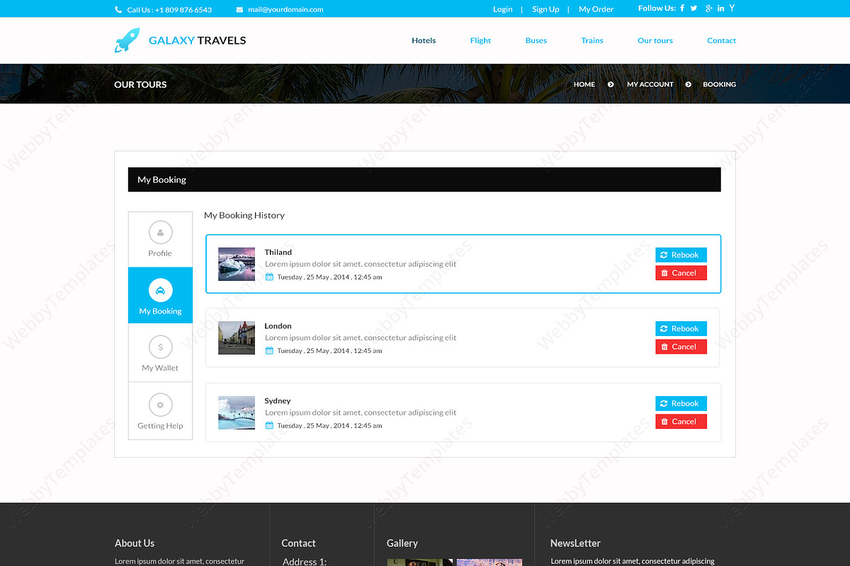
Task: Click the Sign Up link
Action: 545,9
